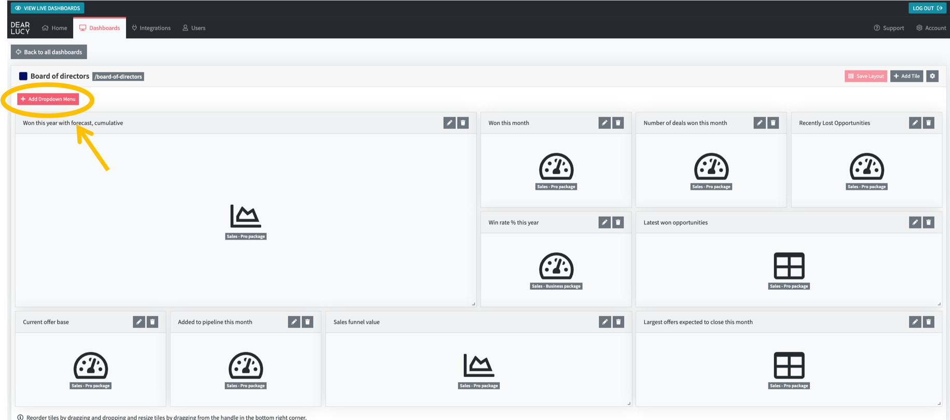Edit the 'Latest won opportunities' tile
This screenshot has height=420, width=950.
click(915, 222)
